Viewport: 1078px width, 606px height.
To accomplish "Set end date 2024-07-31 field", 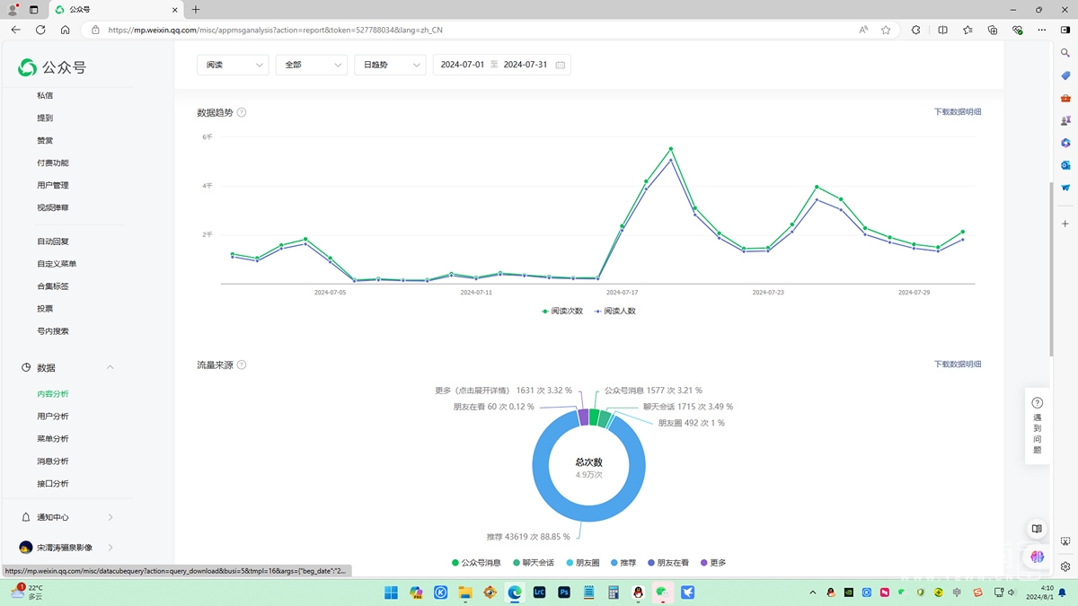I will pyautogui.click(x=526, y=65).
